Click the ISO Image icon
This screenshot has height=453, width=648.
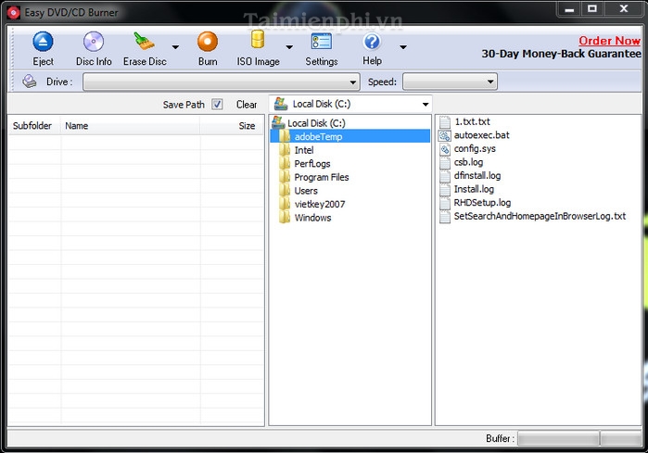(x=258, y=40)
